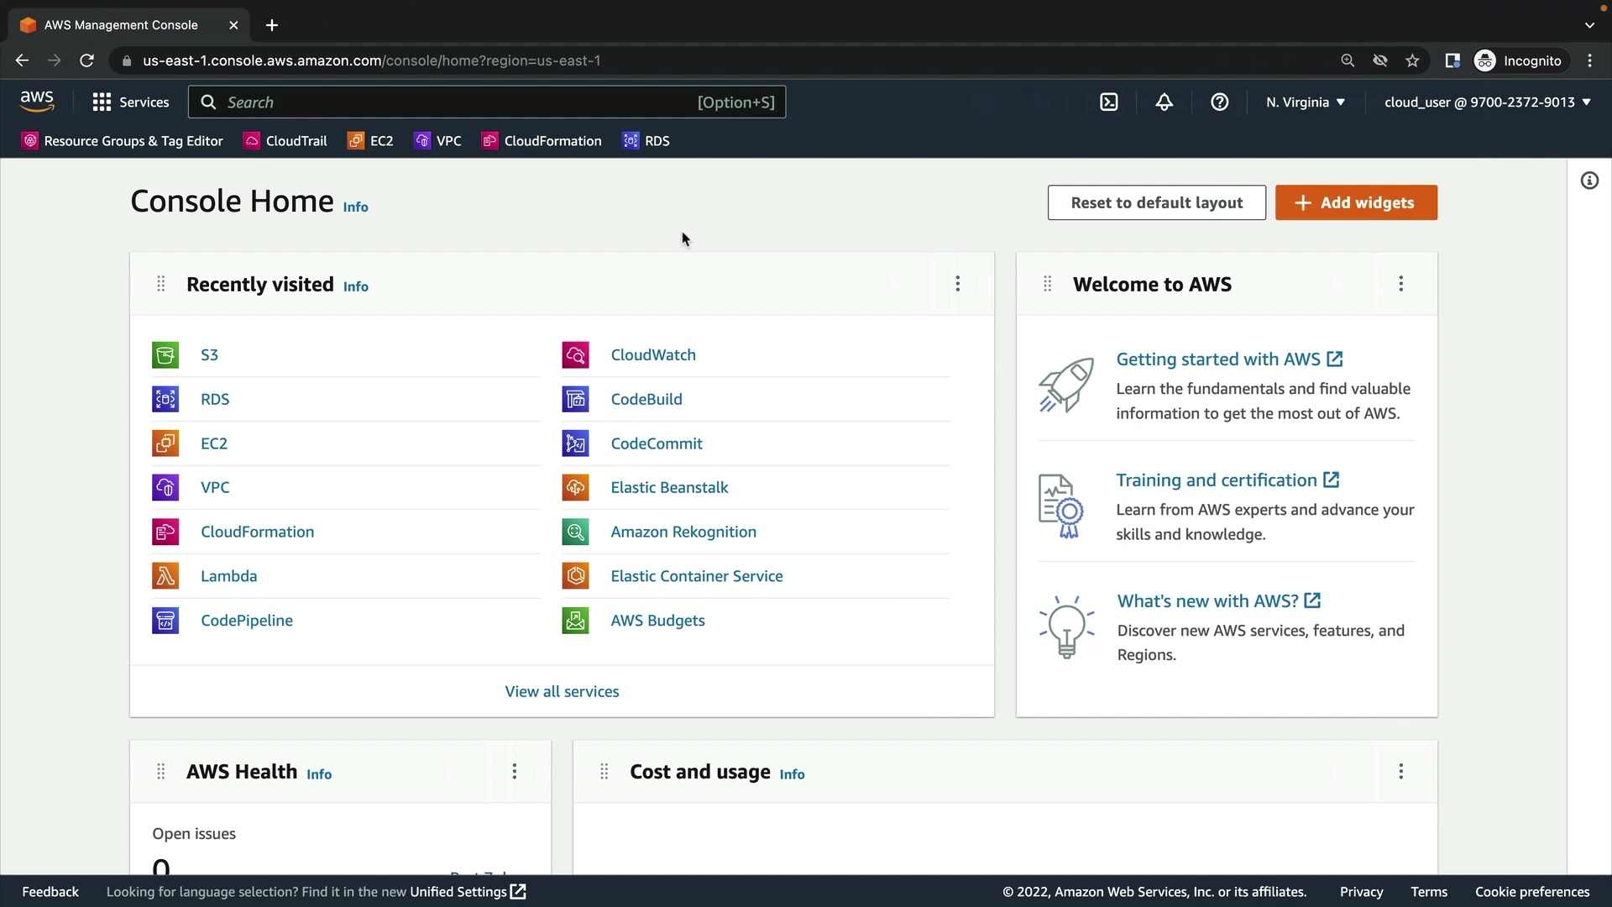The image size is (1612, 907).
Task: Grab the Welcome to AWS drag handle
Action: 1047,284
